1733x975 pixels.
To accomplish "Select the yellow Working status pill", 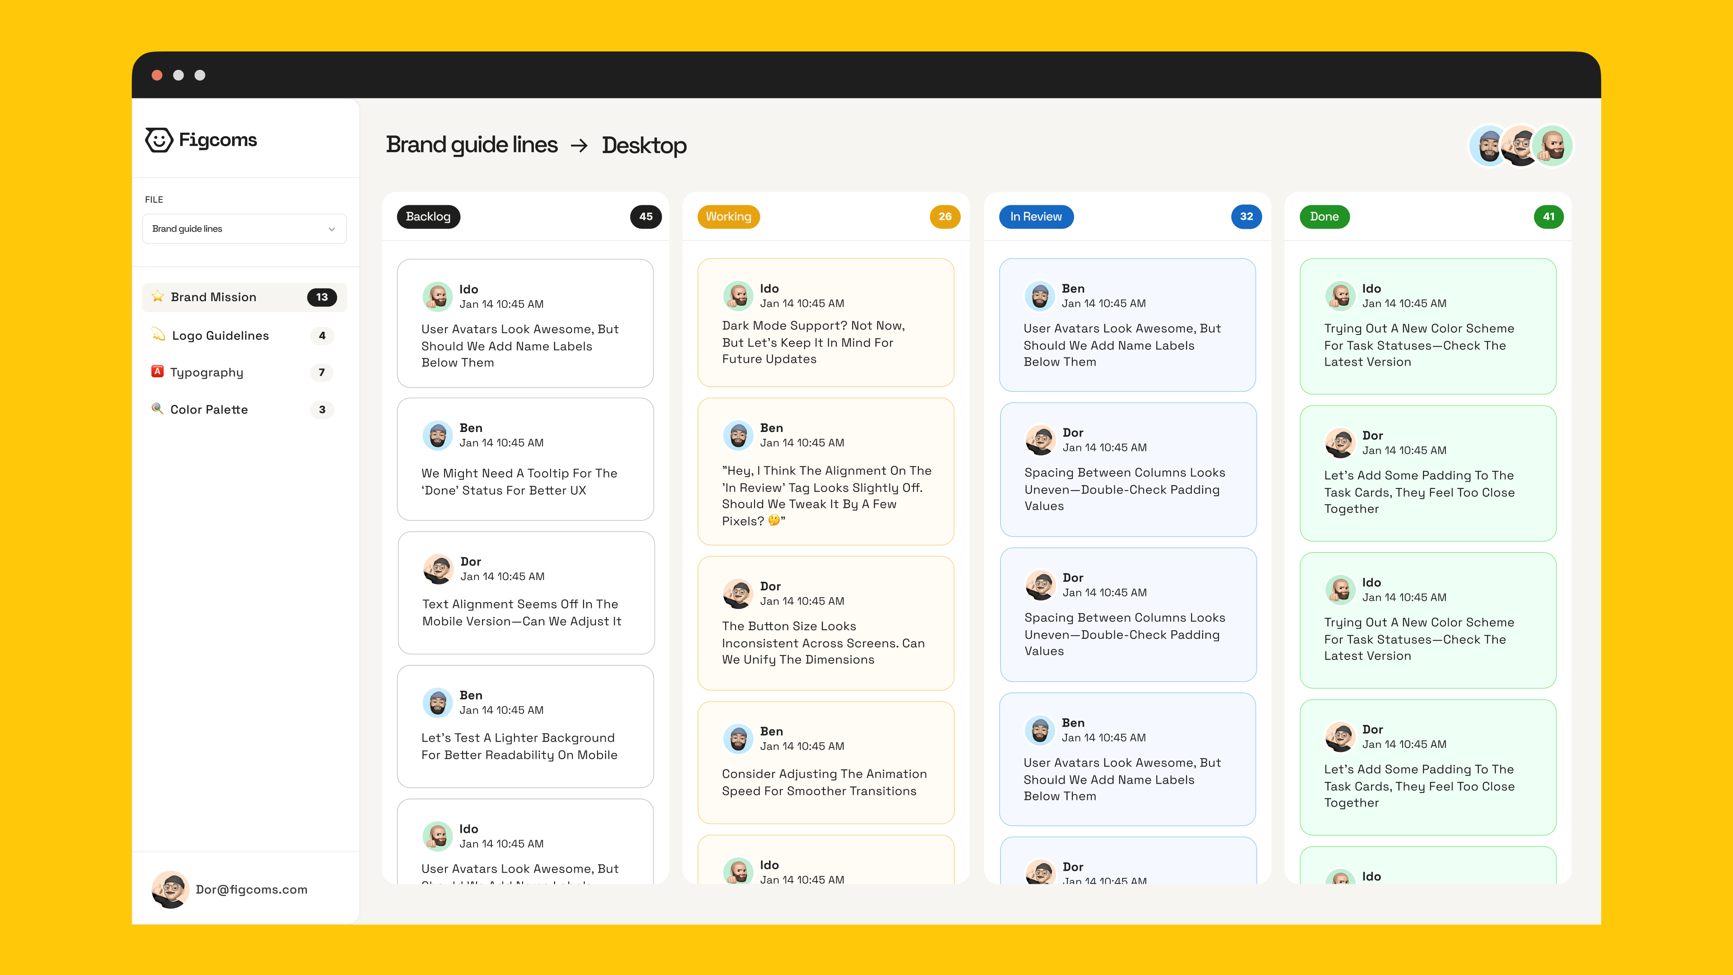I will [728, 217].
